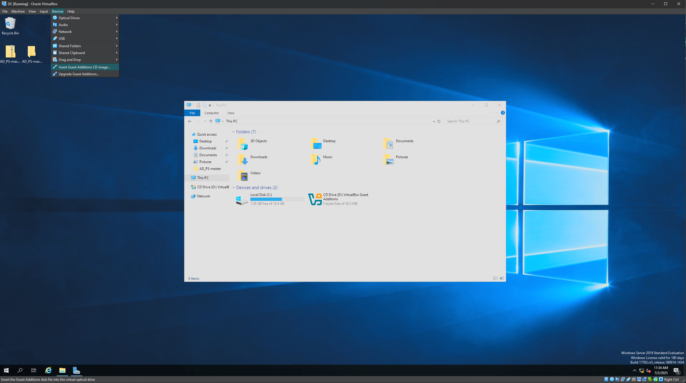Open the Input menu in VirtualBox
This screenshot has height=383, width=686.
click(x=44, y=11)
